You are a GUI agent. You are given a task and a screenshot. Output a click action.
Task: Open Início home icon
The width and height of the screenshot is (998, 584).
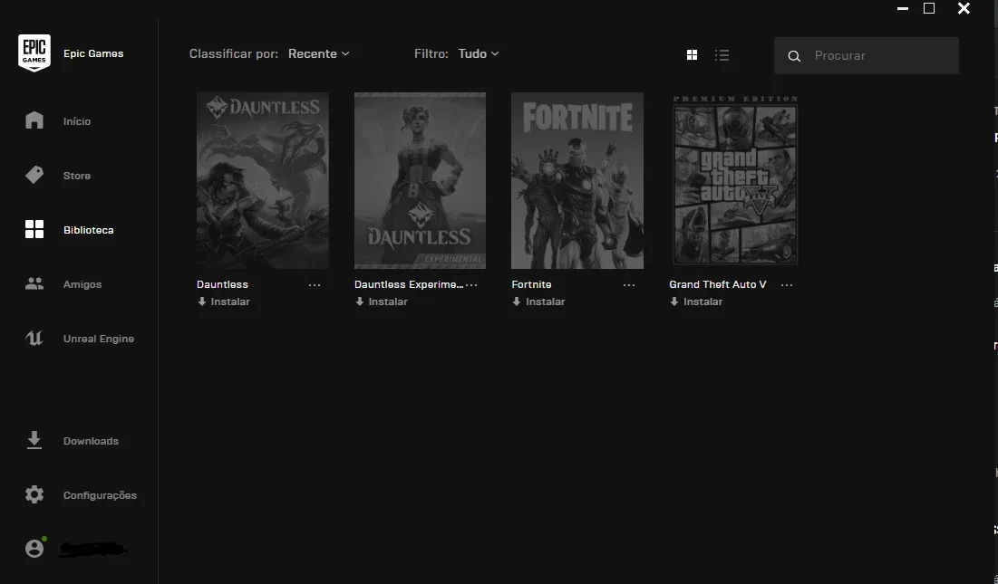(x=34, y=120)
